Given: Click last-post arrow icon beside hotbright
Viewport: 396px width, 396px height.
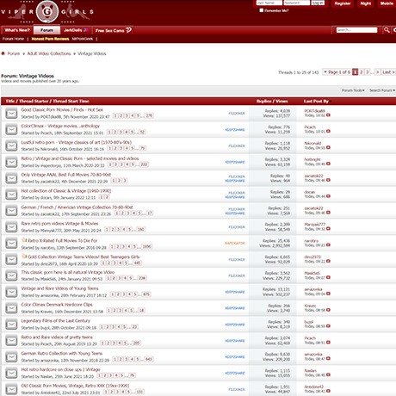Looking at the screenshot, I should point(328,164).
